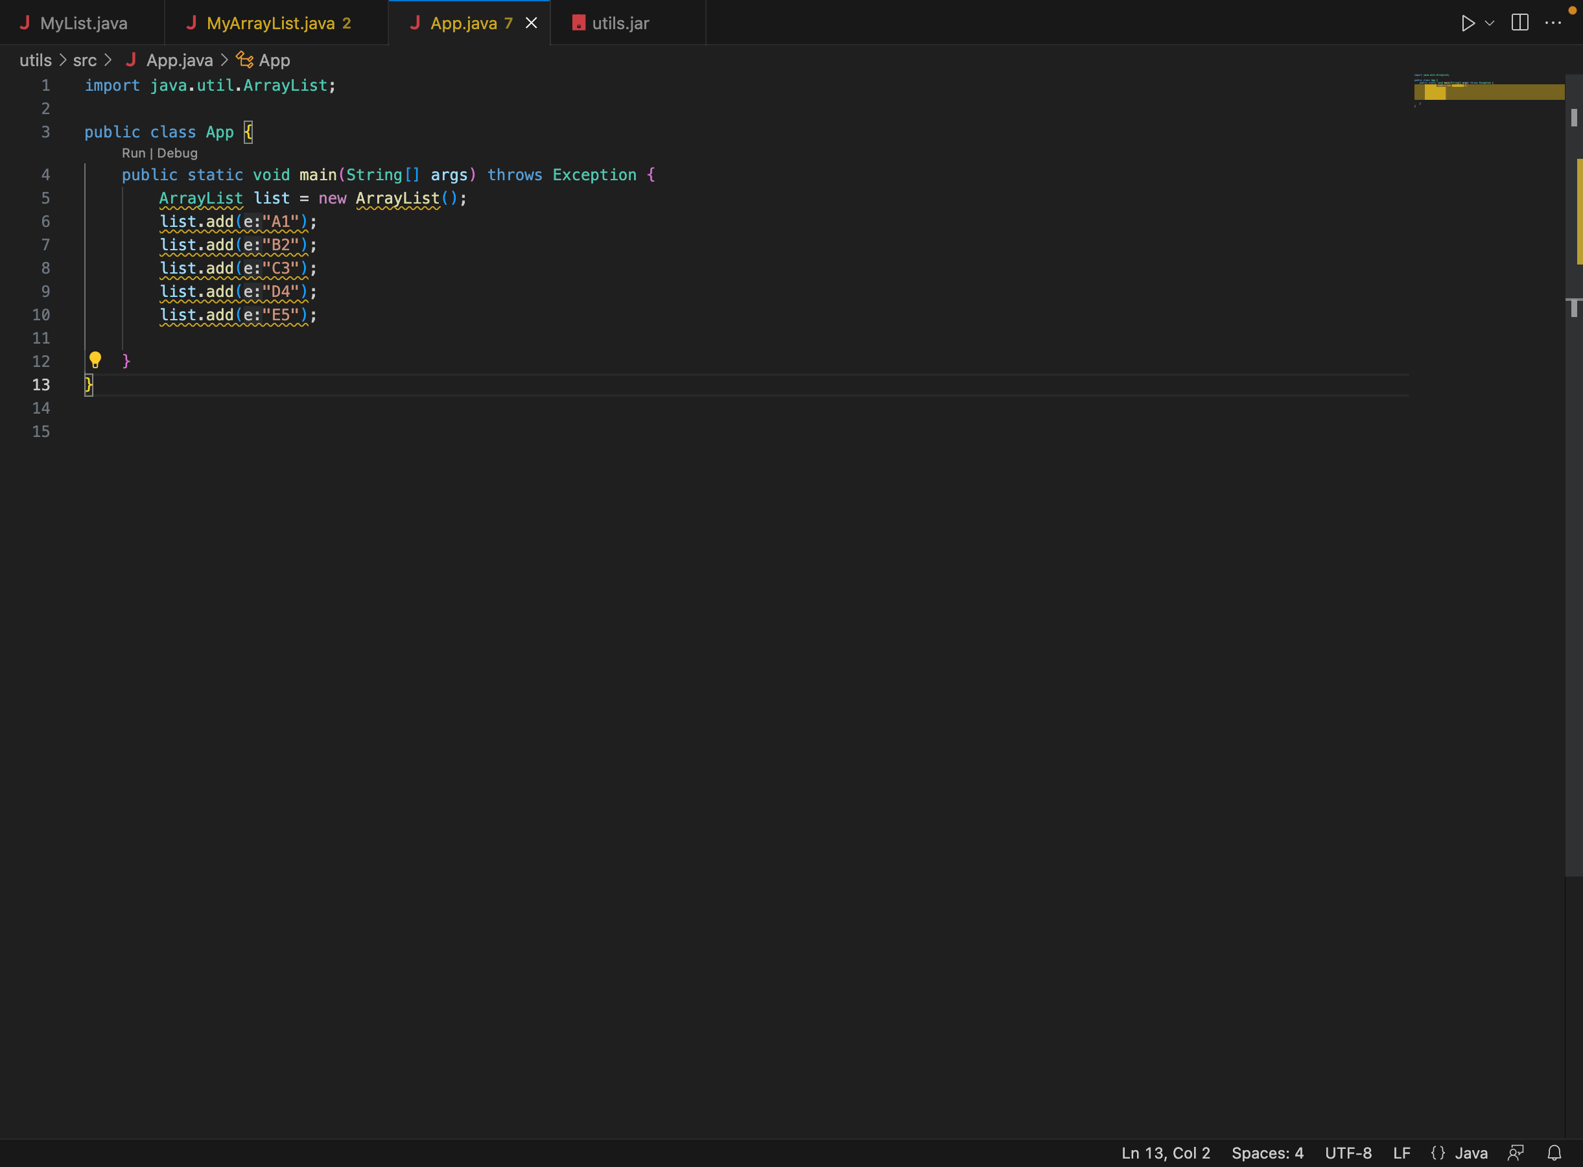Screen dimensions: 1583x1167
Task: Click the lightbulb quick fix icon
Action: click(x=95, y=360)
